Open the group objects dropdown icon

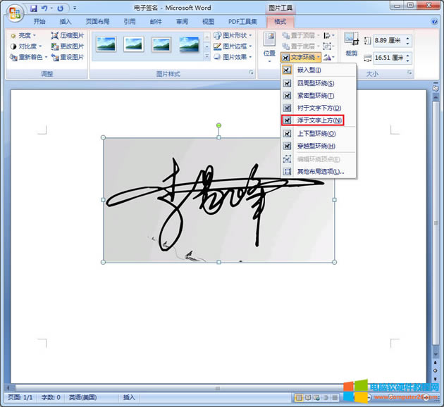point(328,46)
